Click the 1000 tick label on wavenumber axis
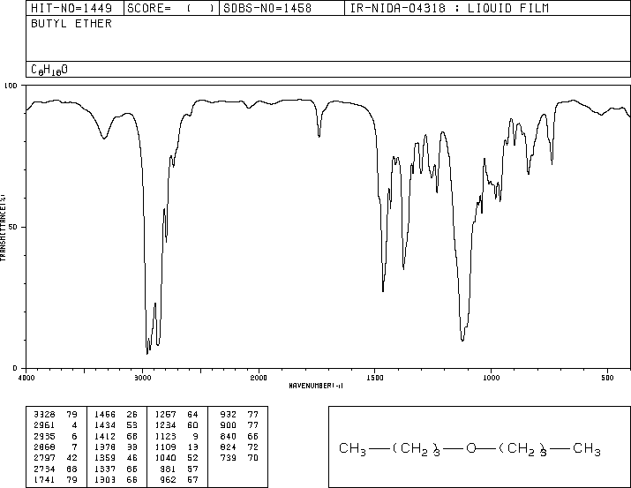Screen dimensions: 631x488 pyautogui.click(x=492, y=377)
